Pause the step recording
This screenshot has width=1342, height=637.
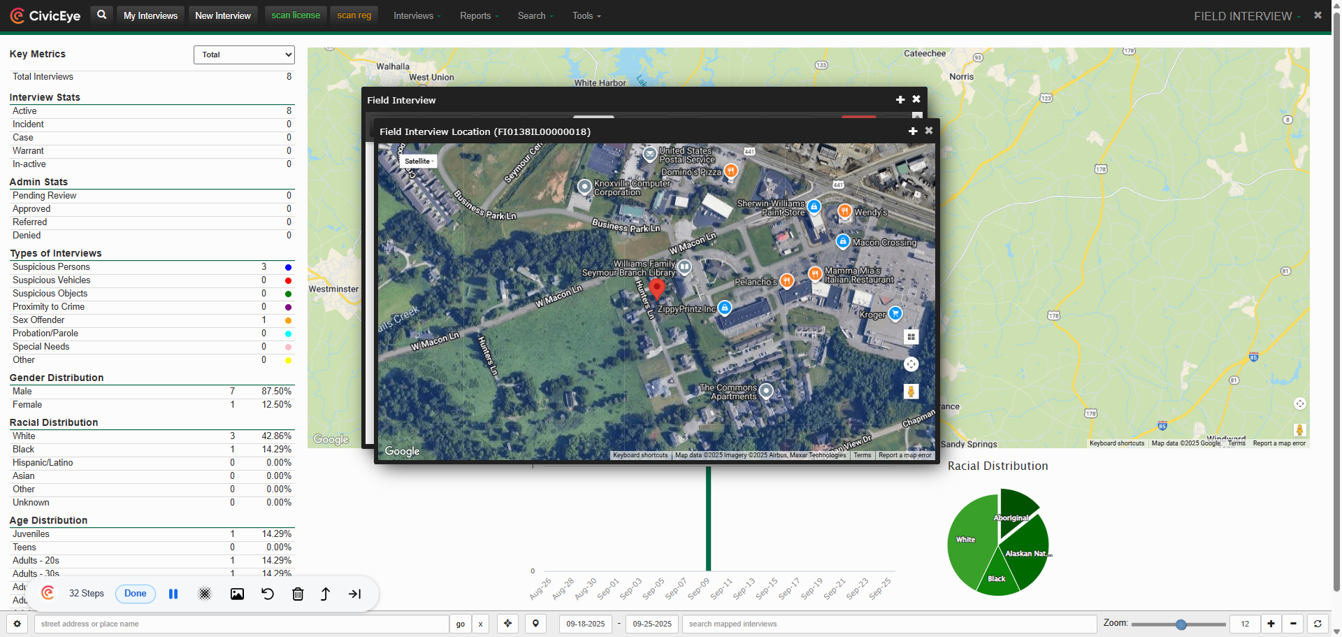(x=173, y=594)
